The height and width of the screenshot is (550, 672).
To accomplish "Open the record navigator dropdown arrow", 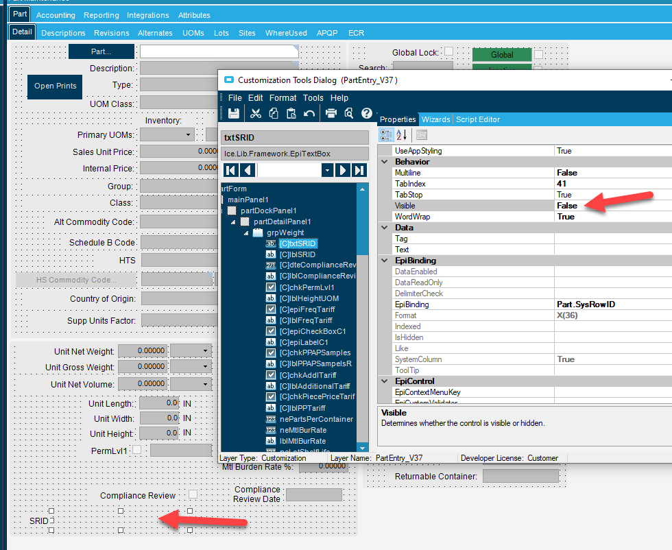I will 328,170.
